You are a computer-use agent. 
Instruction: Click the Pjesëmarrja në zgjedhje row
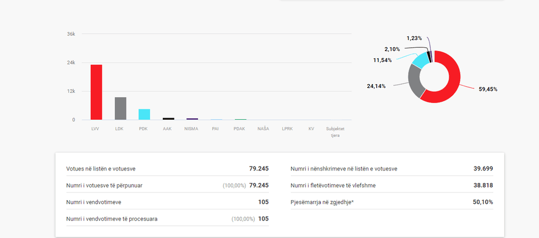point(392,202)
